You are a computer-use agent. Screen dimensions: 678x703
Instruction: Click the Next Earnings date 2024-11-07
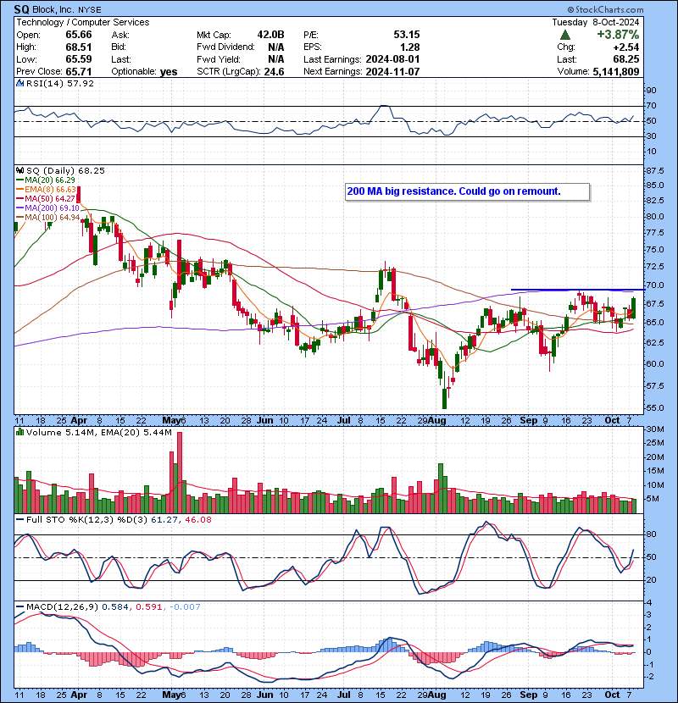392,72
